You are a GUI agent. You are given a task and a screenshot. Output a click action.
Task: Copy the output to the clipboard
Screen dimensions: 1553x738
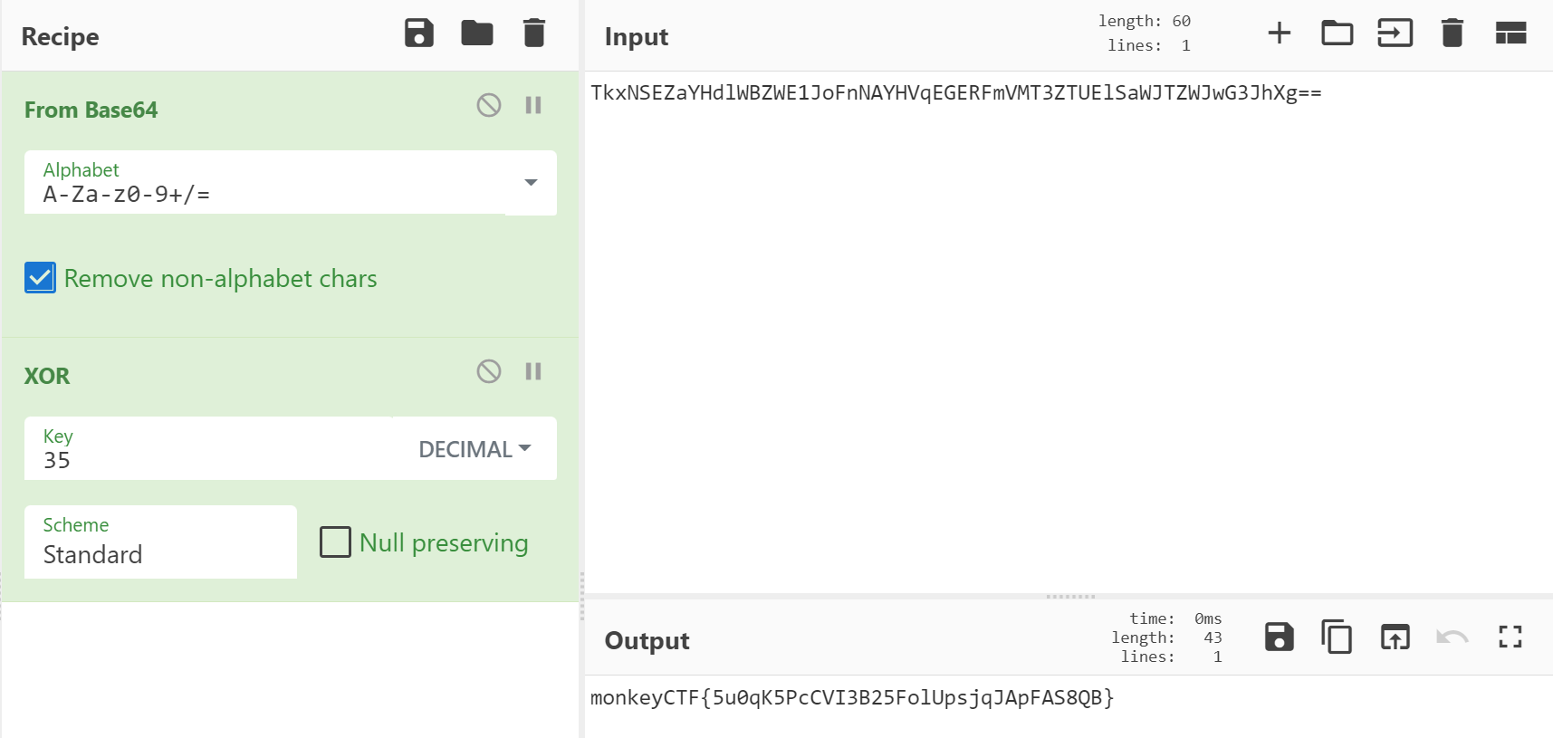1337,637
